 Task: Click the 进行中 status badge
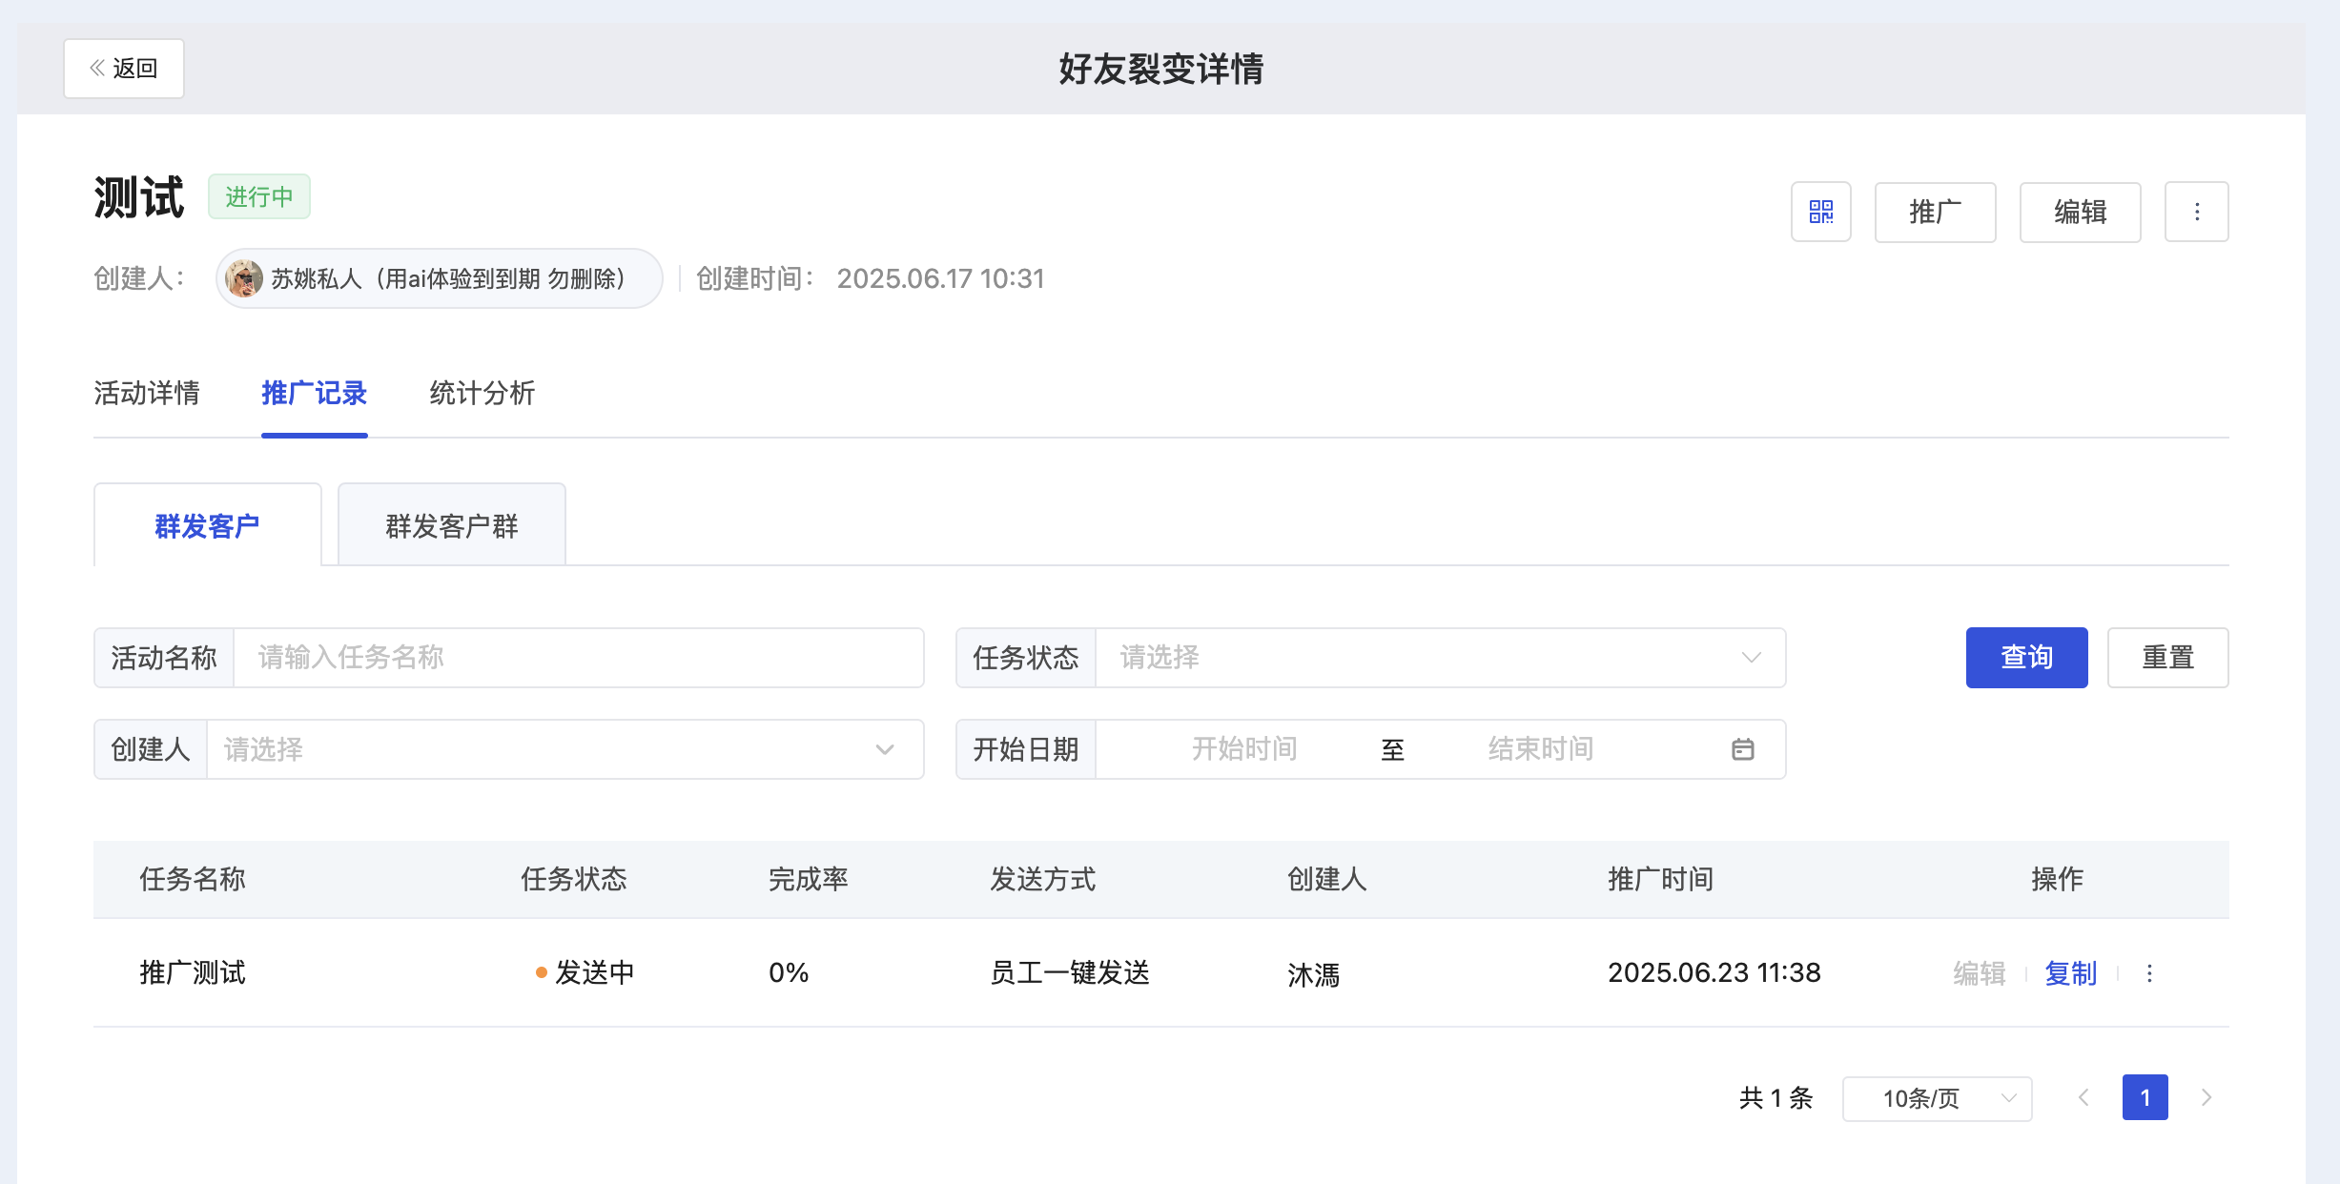pyautogui.click(x=259, y=196)
